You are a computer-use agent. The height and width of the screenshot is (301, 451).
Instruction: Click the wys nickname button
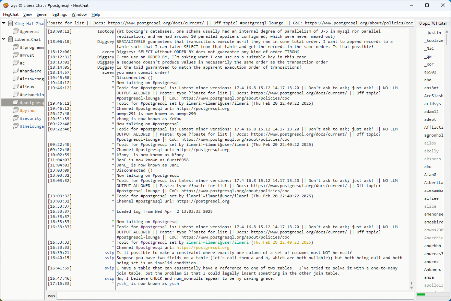(x=51, y=296)
